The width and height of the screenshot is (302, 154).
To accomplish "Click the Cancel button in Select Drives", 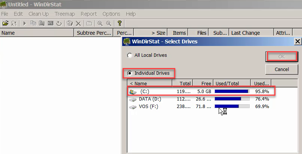I will pos(282,69).
